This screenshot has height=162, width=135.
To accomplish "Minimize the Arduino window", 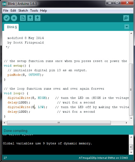I will (110, 3).
